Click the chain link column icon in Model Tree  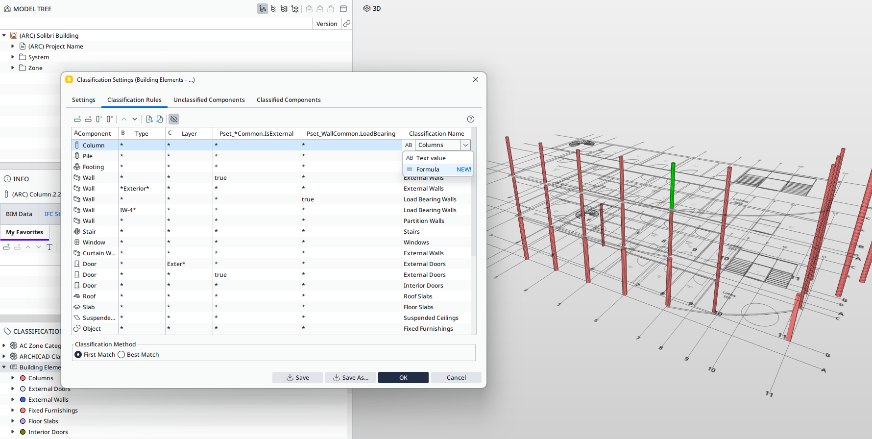click(x=347, y=24)
